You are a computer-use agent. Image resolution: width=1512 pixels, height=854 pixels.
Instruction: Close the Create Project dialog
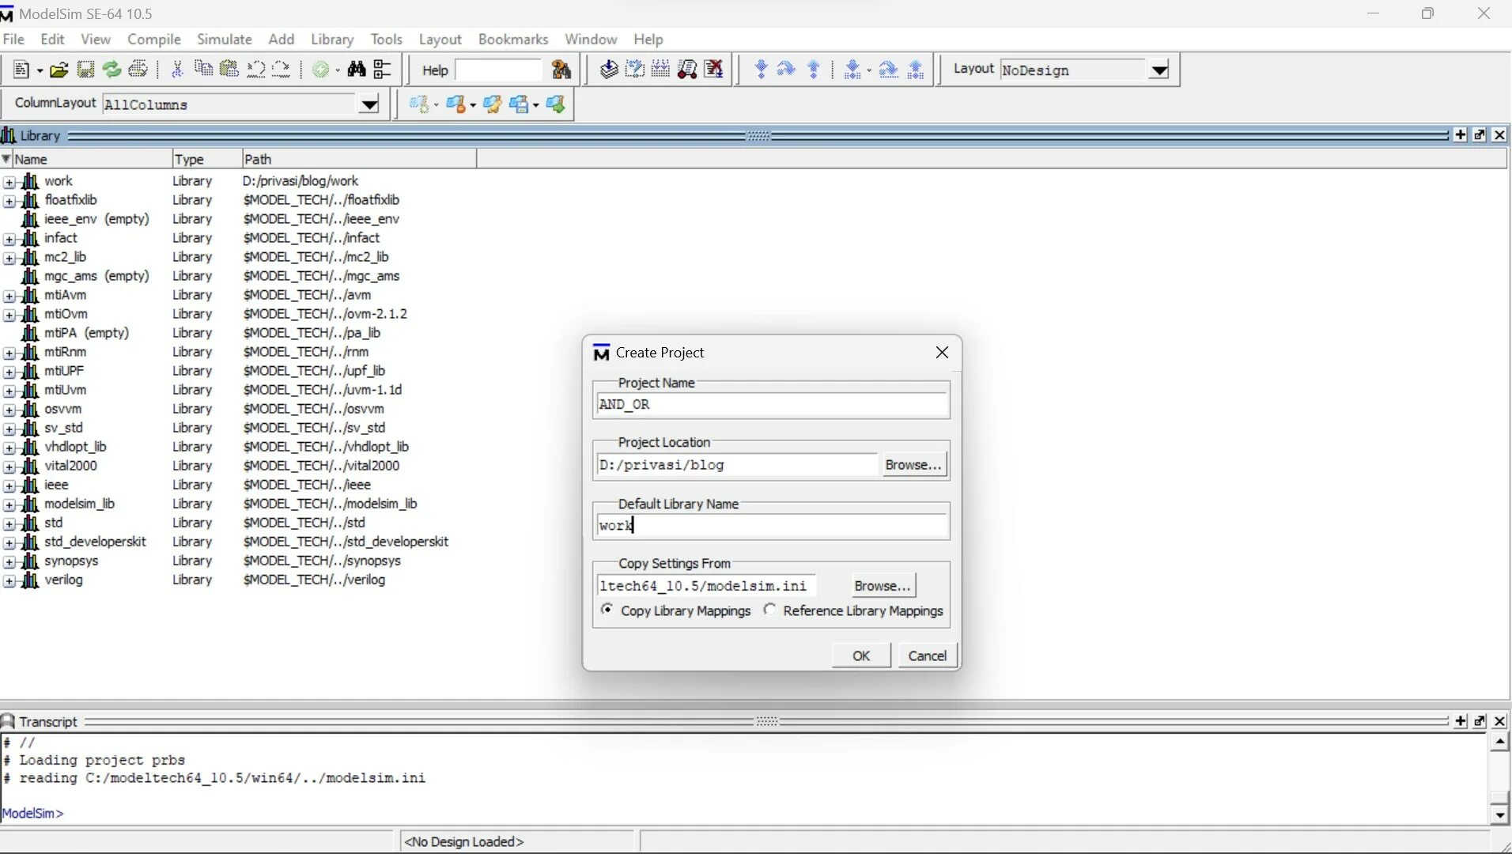pos(942,353)
